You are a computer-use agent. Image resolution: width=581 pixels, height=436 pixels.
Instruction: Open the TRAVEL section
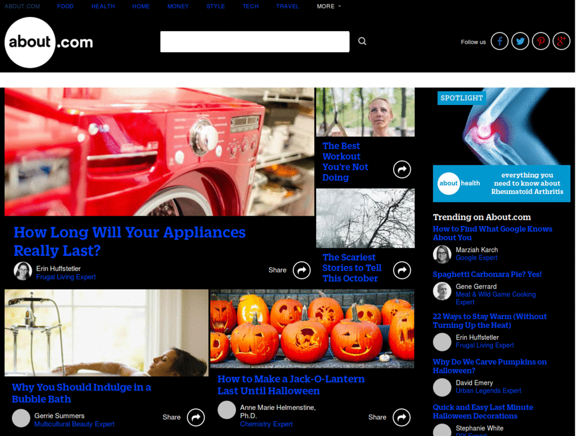click(287, 6)
